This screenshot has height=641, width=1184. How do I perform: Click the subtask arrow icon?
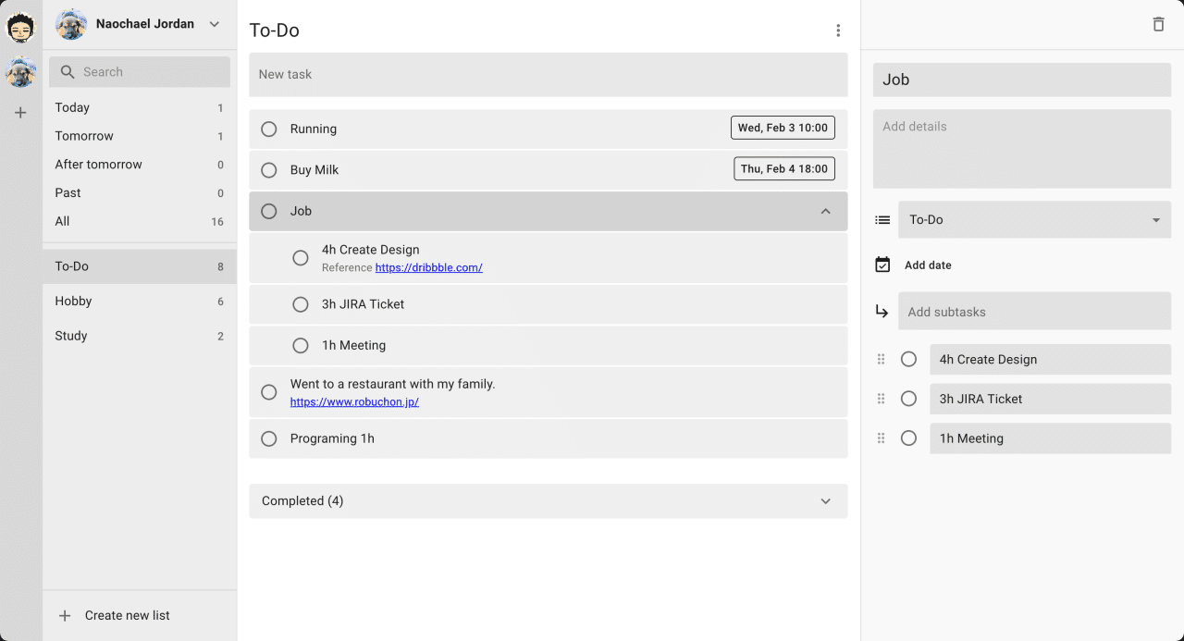pos(882,312)
